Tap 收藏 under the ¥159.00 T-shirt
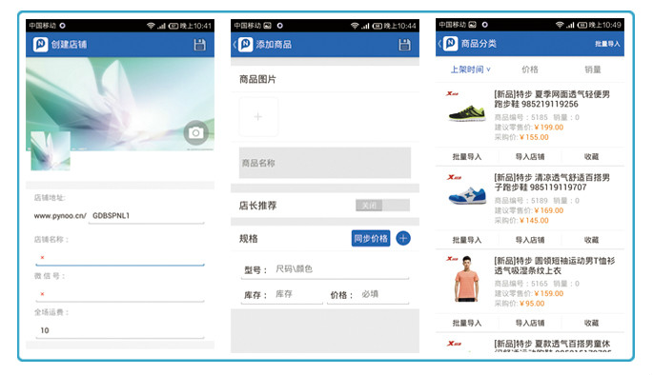The width and height of the screenshot is (653, 375). coord(591,323)
